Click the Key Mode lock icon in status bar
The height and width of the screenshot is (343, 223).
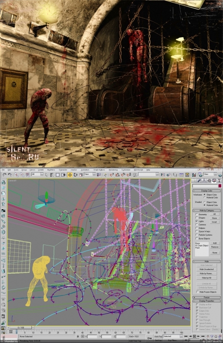point(78,336)
